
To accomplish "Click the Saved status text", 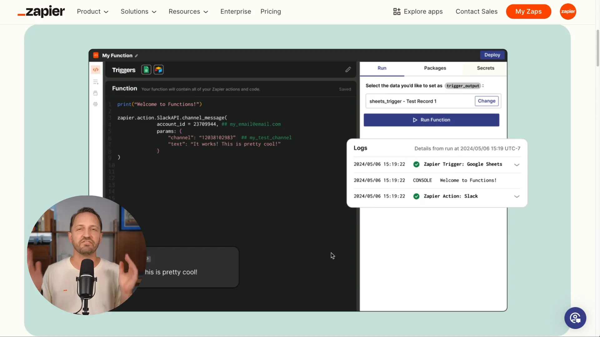I will tap(345, 89).
